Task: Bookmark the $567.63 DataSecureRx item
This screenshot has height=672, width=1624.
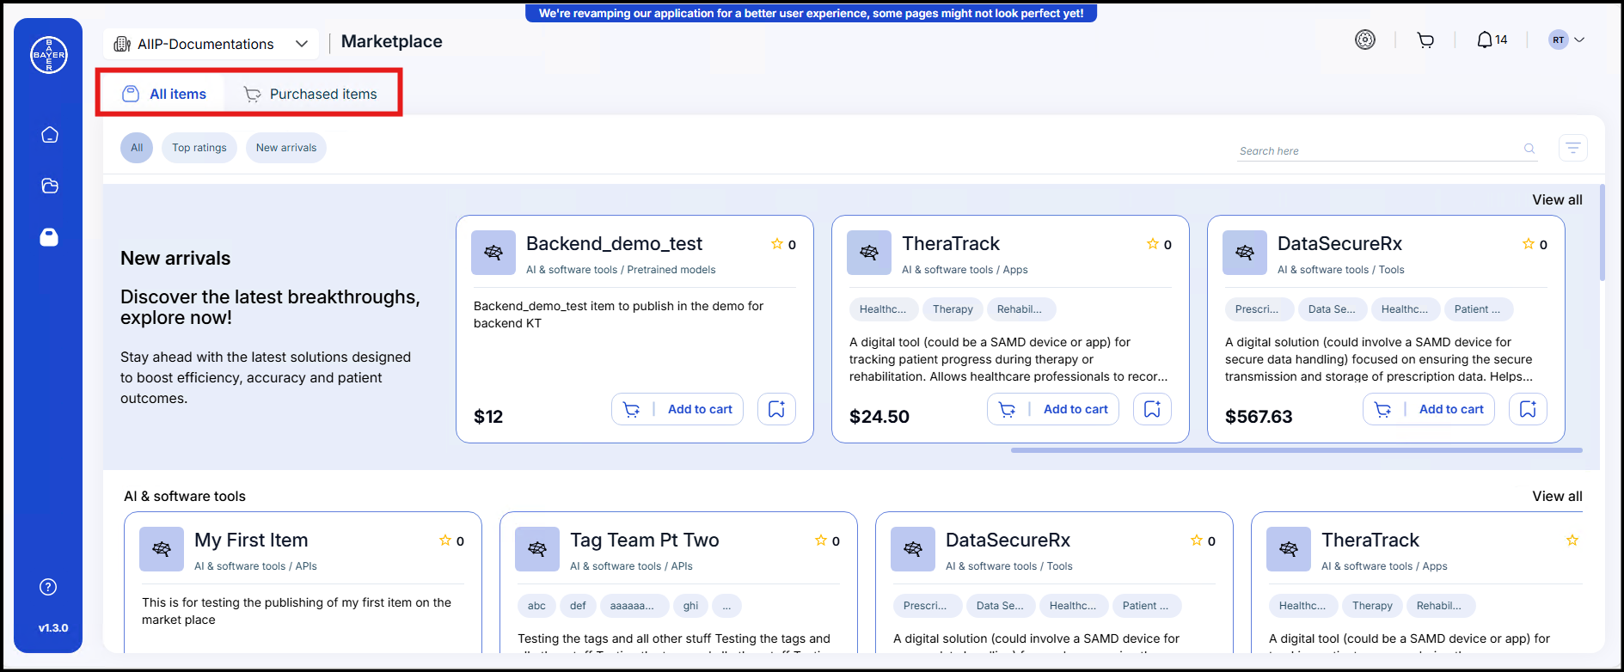Action: (1528, 409)
